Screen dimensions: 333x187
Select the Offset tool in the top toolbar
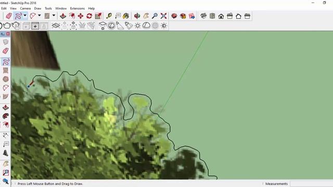coord(72,16)
